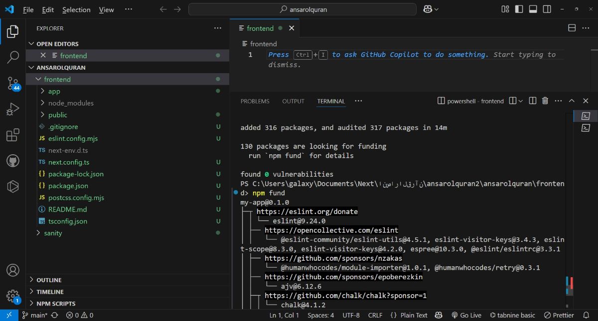
Task: Expand the sanity folder
Action: click(x=52, y=232)
